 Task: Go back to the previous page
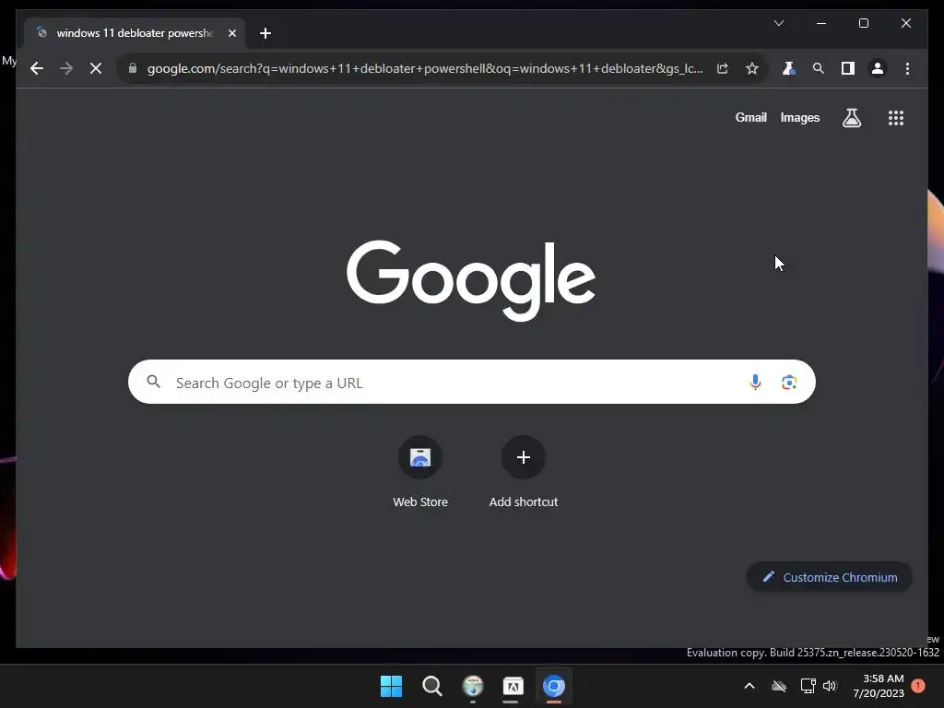click(37, 68)
